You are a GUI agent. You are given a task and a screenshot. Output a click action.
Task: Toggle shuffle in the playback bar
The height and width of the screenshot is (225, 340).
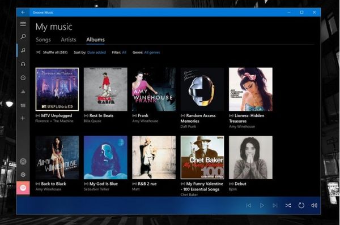288,205
